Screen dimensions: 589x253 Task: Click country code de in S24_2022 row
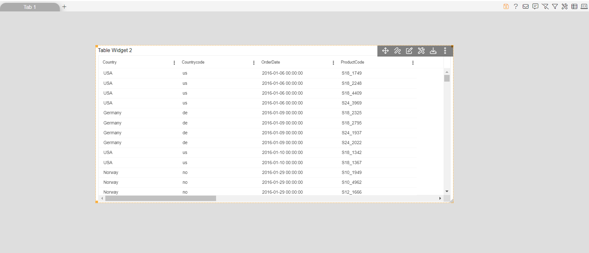(x=185, y=143)
